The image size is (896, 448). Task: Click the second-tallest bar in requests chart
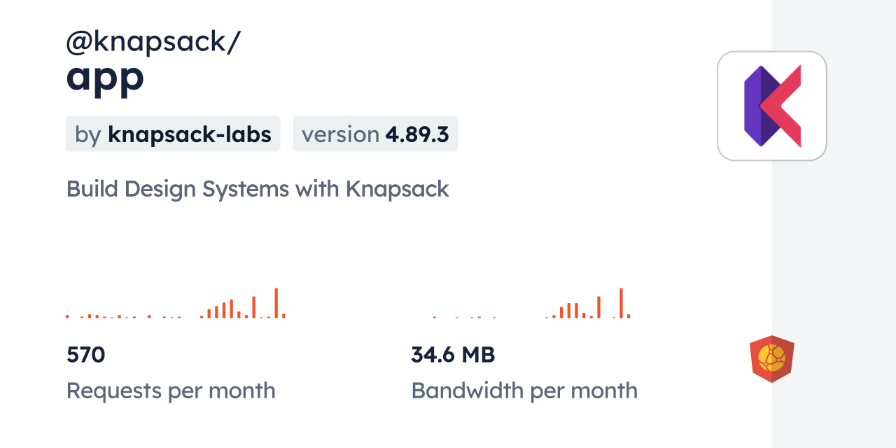click(253, 307)
